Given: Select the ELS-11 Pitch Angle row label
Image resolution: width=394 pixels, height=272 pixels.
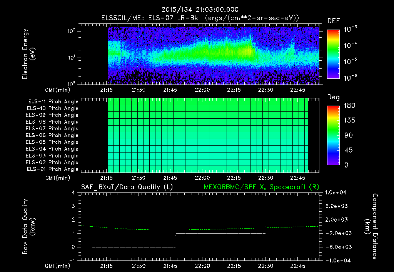Looking at the screenshot, I should pyautogui.click(x=53, y=102).
